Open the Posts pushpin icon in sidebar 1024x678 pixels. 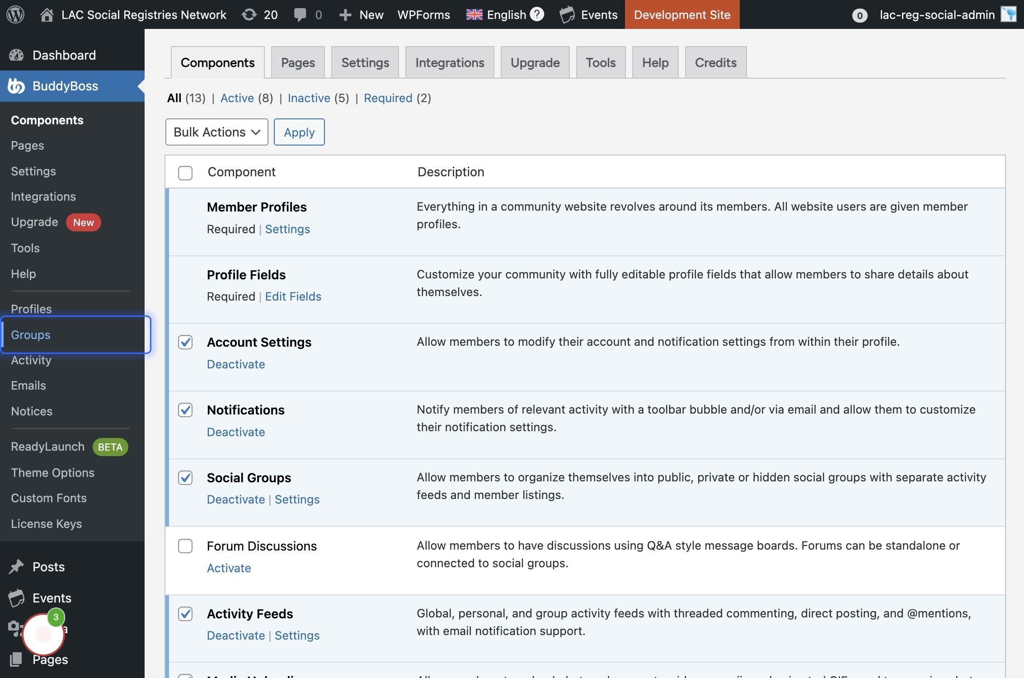16,567
